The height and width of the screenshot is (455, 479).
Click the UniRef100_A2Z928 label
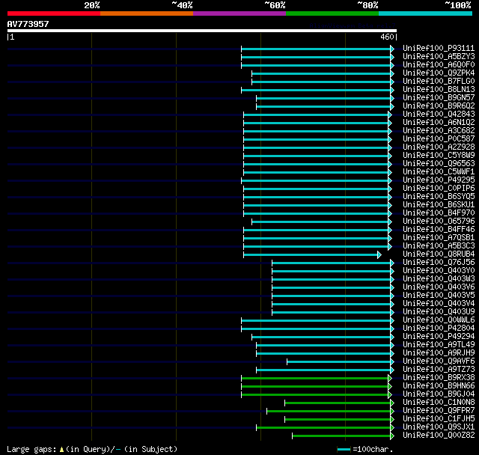click(439, 147)
